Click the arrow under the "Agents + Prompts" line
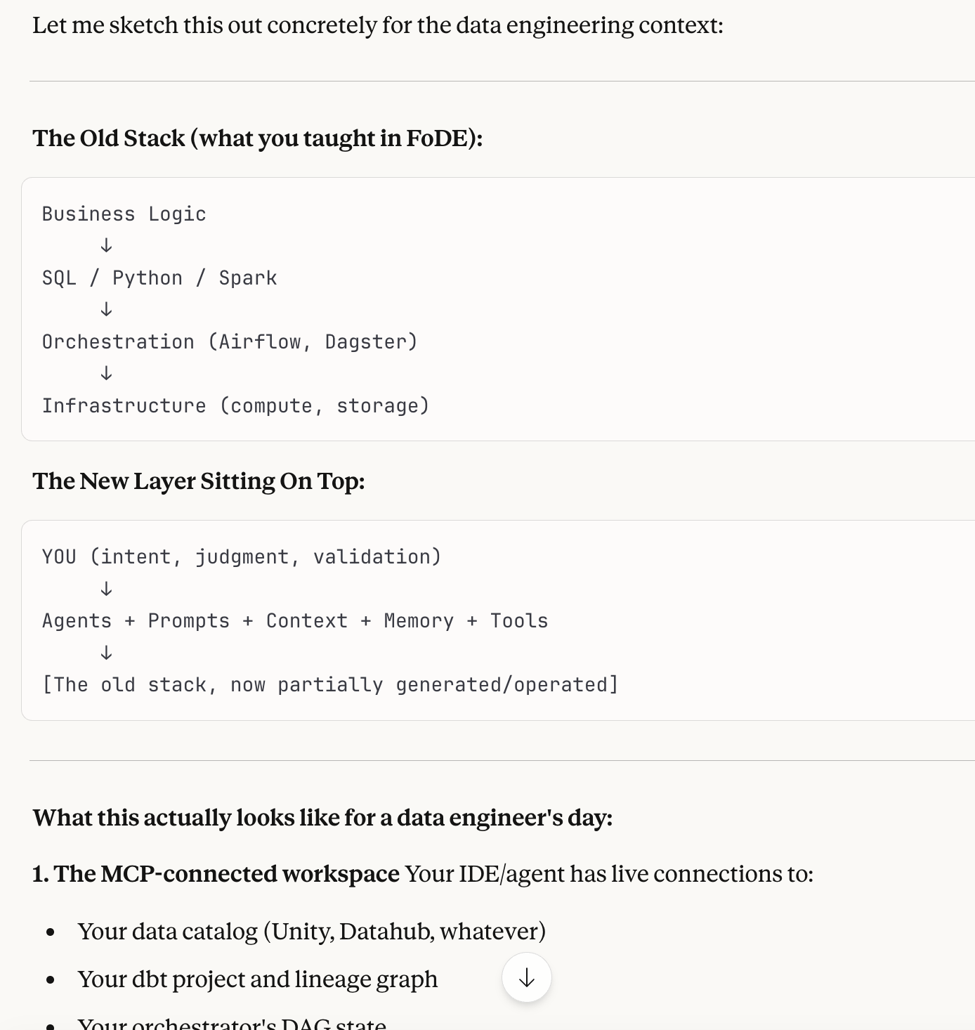The width and height of the screenshot is (975, 1030). (x=106, y=653)
